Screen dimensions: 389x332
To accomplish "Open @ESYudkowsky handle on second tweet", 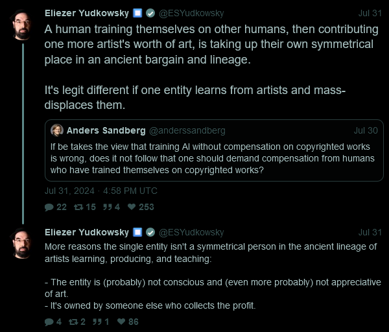I will [x=191, y=233].
